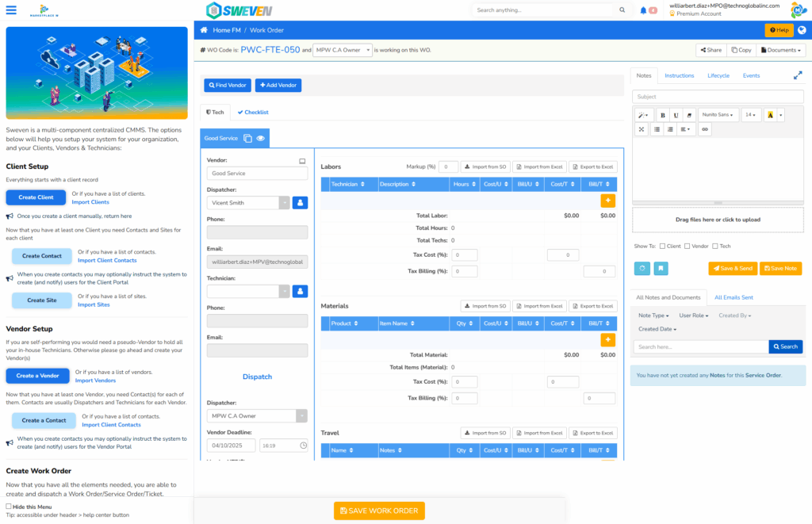Sort Materials table by Product column
812x524 pixels.
(344, 323)
